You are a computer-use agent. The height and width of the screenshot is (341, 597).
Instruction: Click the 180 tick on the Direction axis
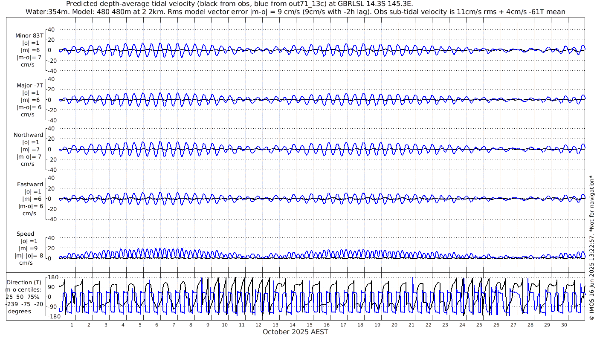tap(52, 277)
